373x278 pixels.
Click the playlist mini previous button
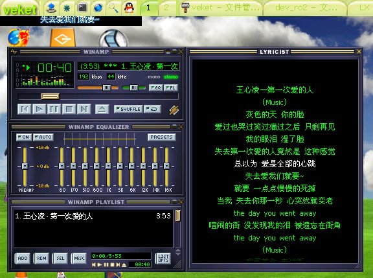point(94,264)
